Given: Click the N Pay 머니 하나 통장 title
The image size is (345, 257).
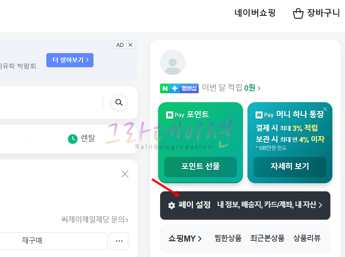Looking at the screenshot, I should tap(289, 114).
